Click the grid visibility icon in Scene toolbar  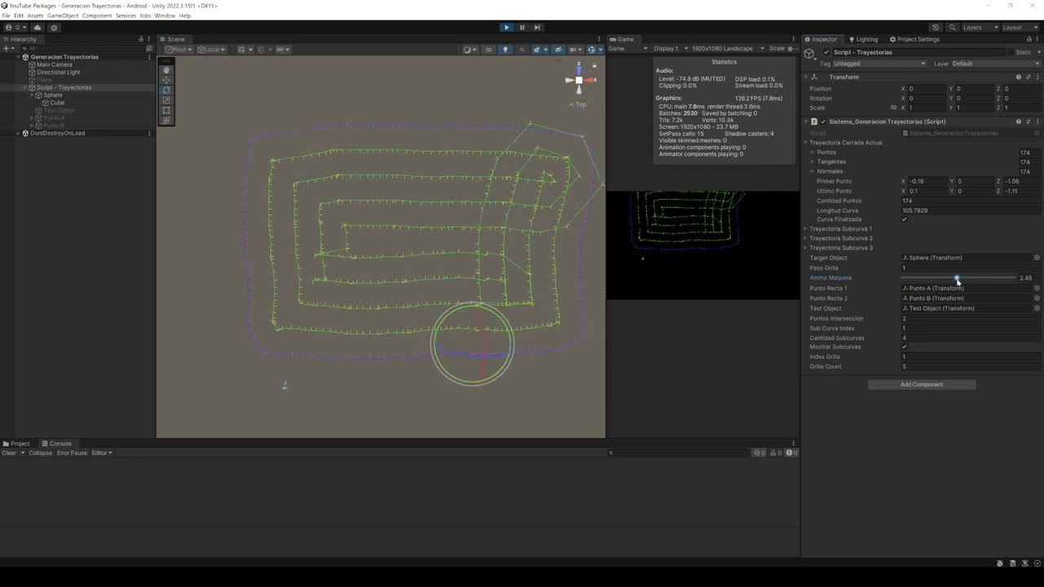tap(243, 49)
